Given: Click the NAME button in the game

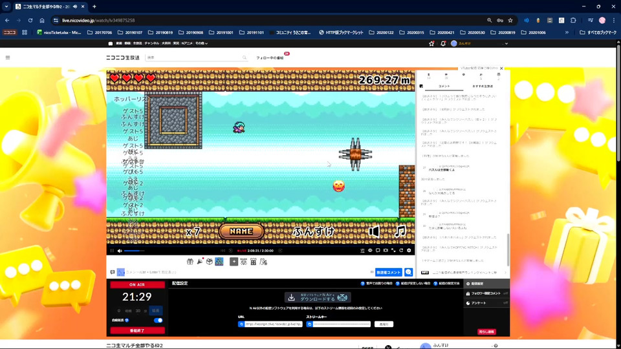Looking at the screenshot, I should 241,231.
